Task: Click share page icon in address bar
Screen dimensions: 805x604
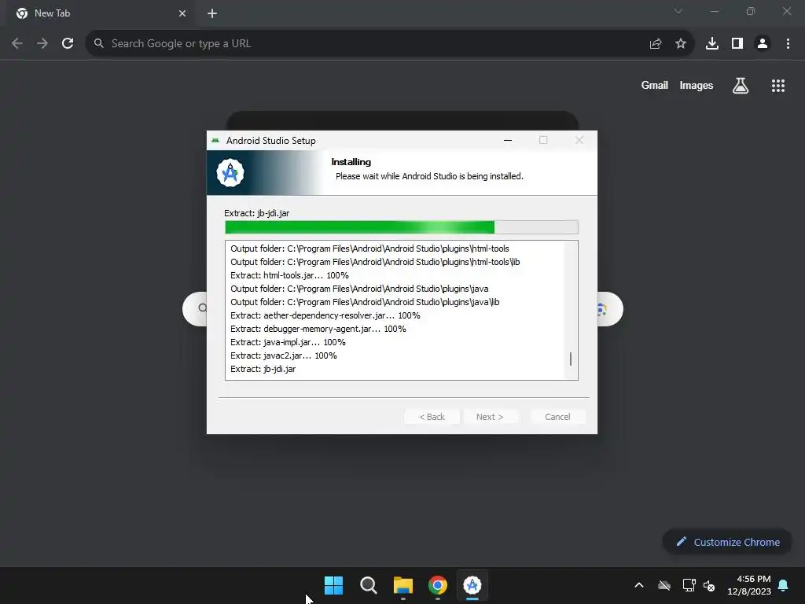Action: tap(656, 44)
